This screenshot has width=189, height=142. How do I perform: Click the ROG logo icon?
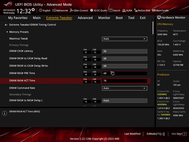tap(8, 4)
